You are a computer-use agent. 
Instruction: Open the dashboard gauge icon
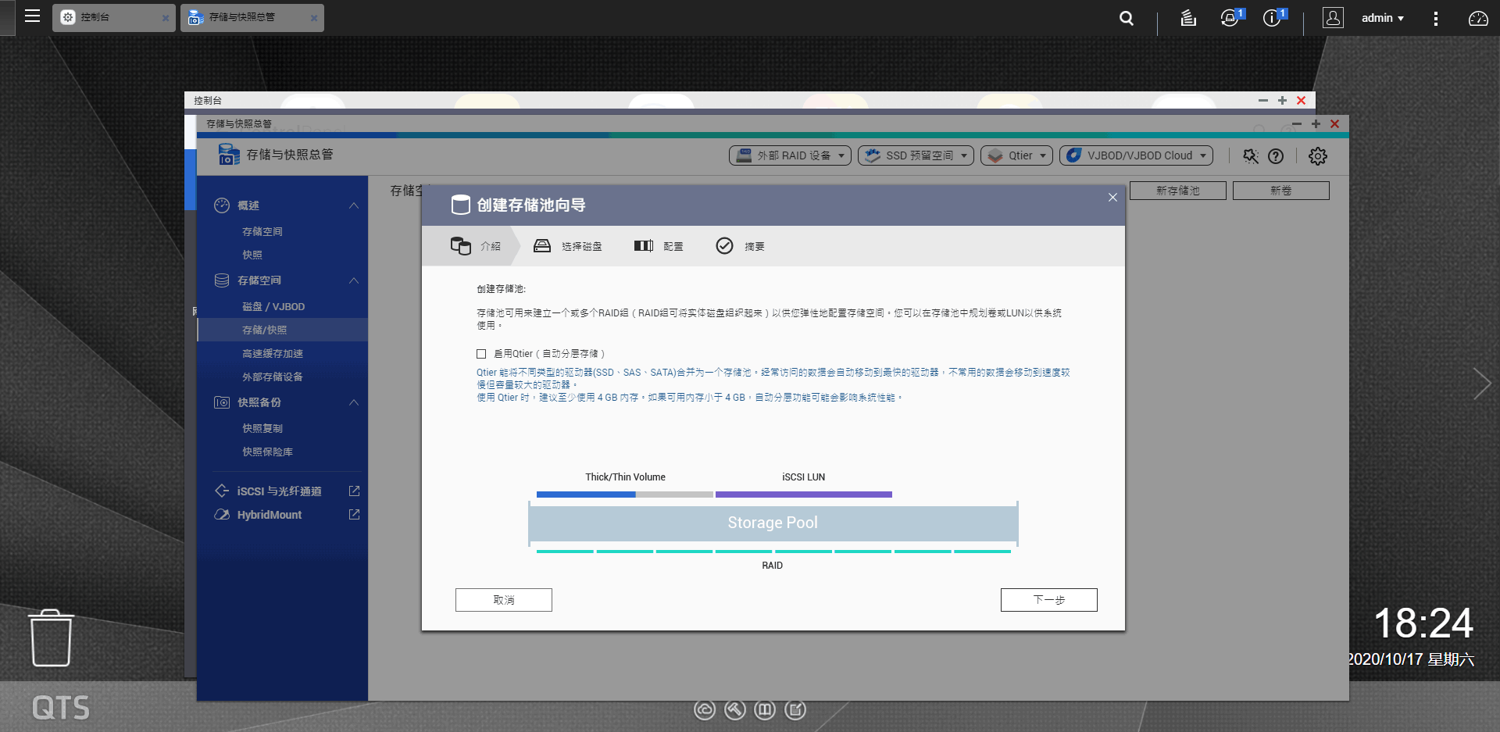point(1478,18)
